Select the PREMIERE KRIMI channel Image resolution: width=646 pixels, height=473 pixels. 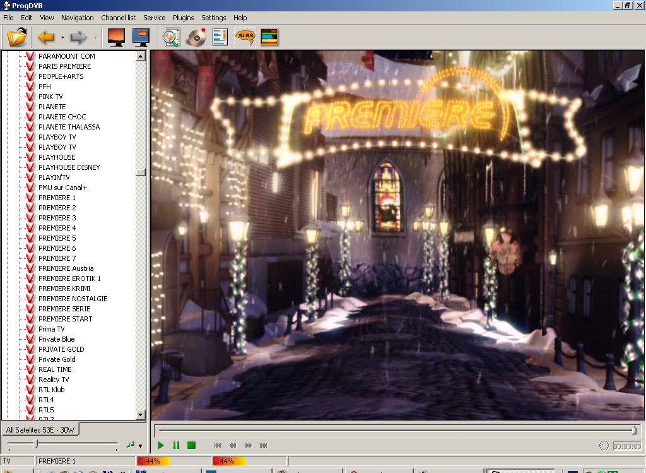click(64, 288)
